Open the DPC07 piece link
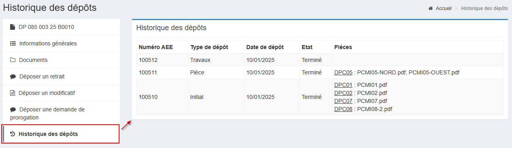 343,101
